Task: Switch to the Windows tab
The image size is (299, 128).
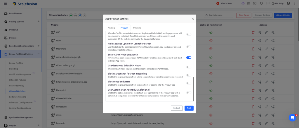Action: coord(137,28)
